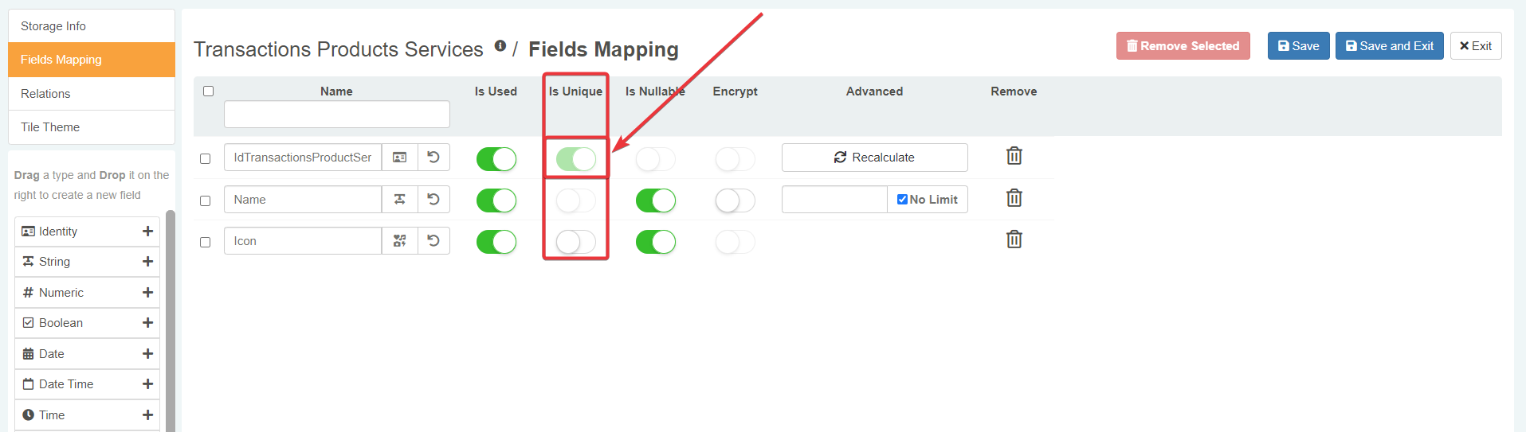Click the String type icon on Name row
Image resolution: width=1526 pixels, height=432 pixels.
400,200
